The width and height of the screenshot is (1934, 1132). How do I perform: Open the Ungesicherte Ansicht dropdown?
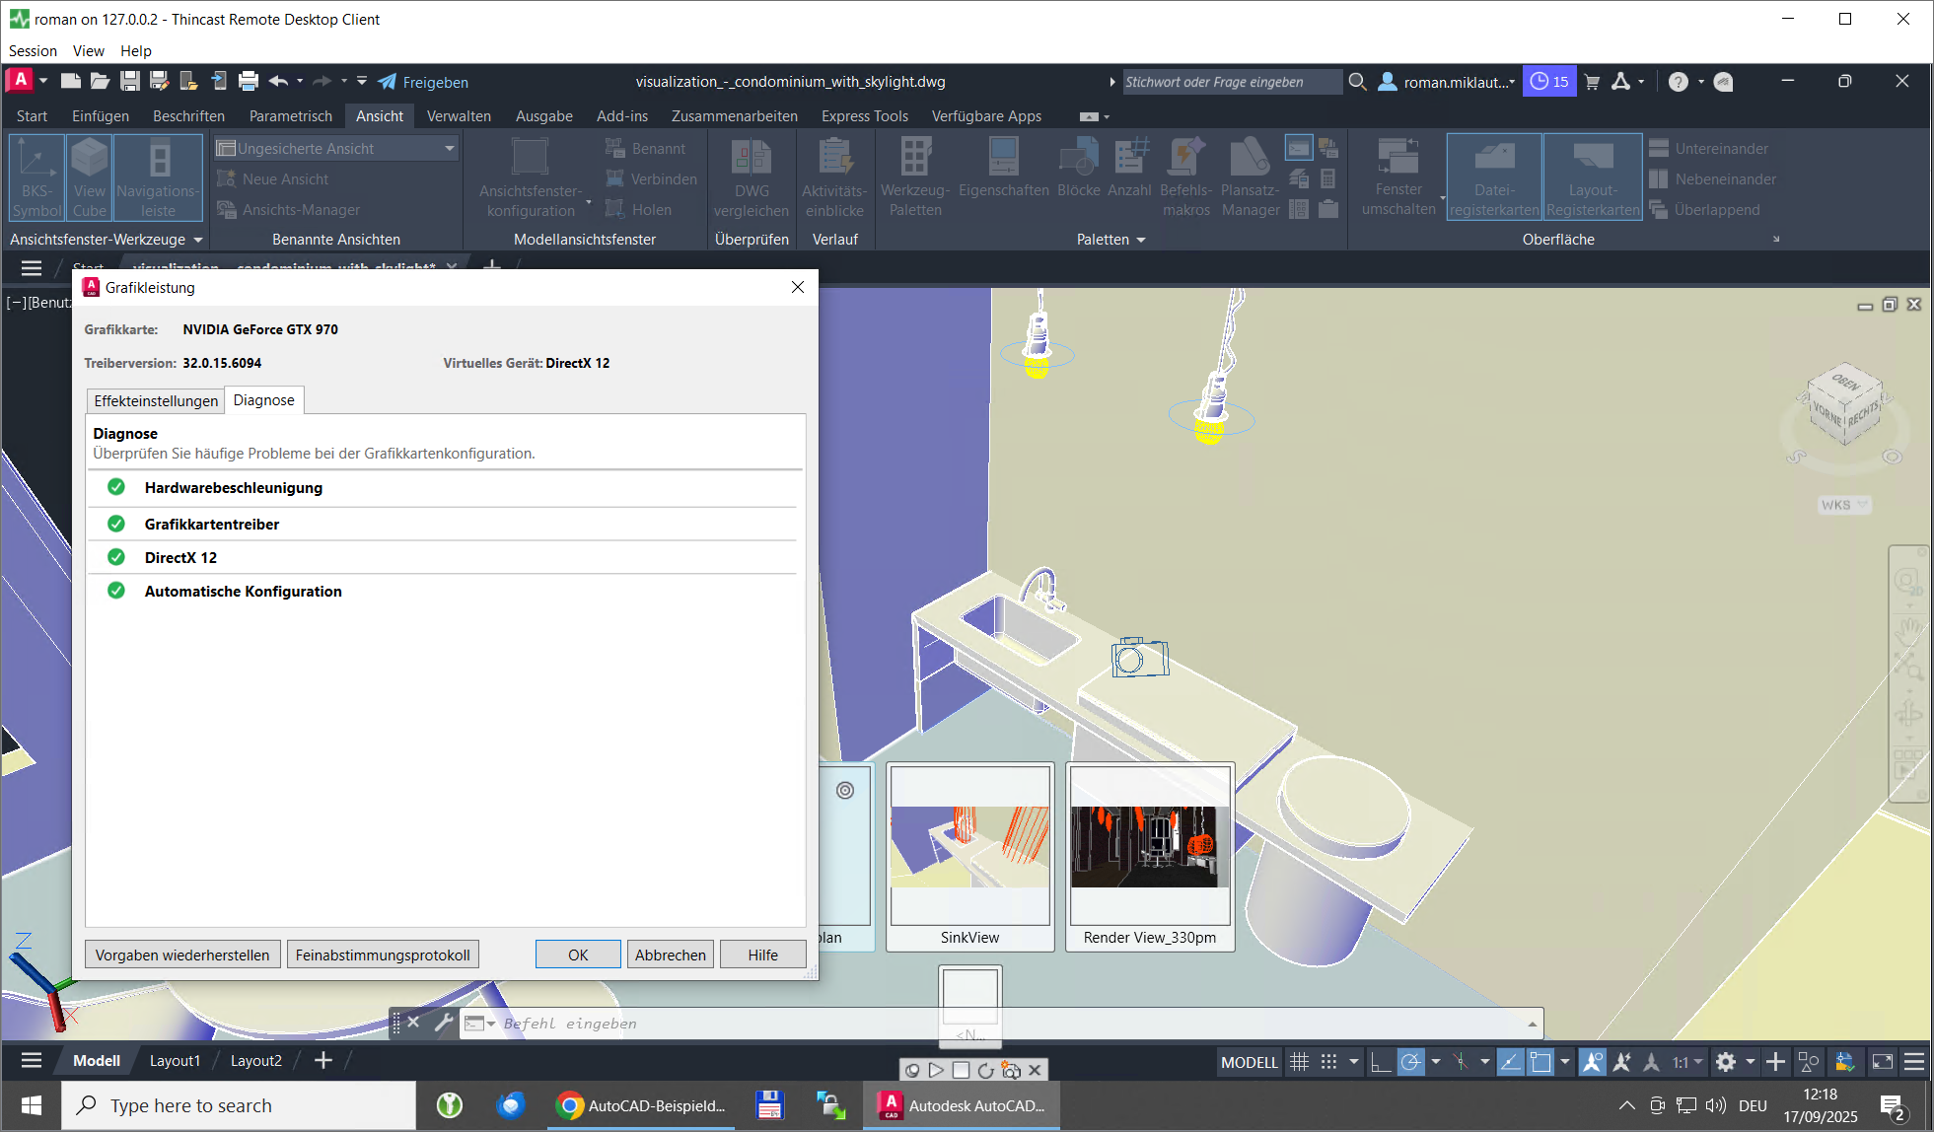pyautogui.click(x=337, y=149)
